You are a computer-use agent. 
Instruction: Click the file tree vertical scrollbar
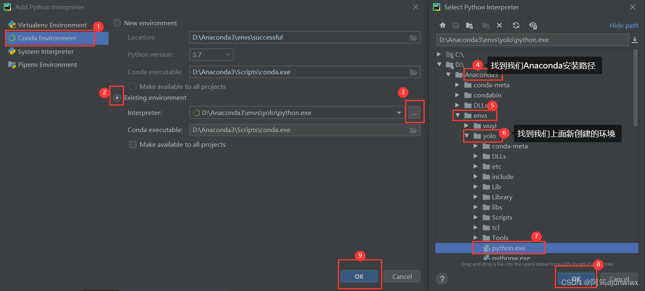(x=636, y=88)
